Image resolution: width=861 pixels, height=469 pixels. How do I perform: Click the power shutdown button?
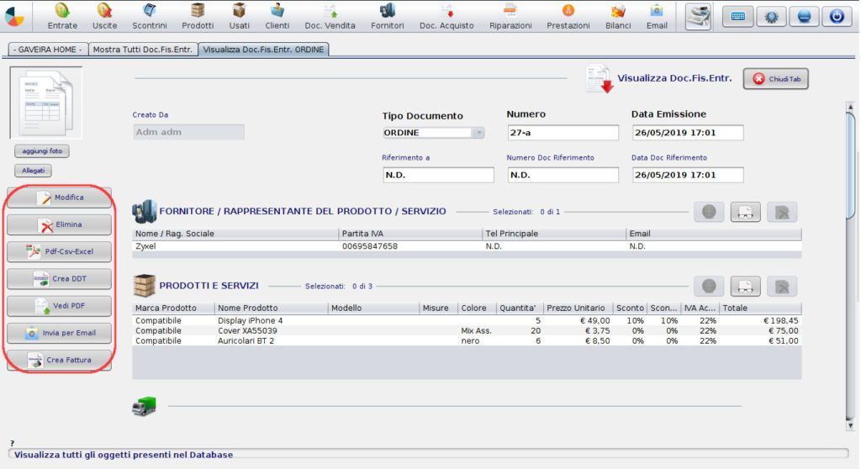(837, 17)
